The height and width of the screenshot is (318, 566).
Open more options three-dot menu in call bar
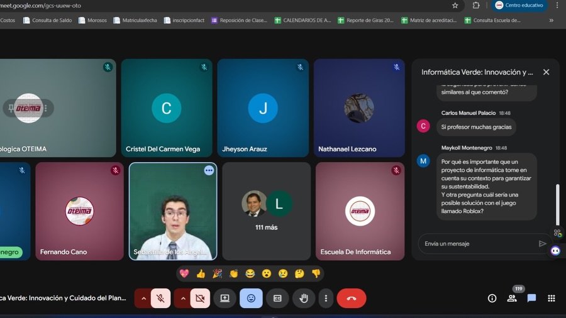(x=326, y=299)
